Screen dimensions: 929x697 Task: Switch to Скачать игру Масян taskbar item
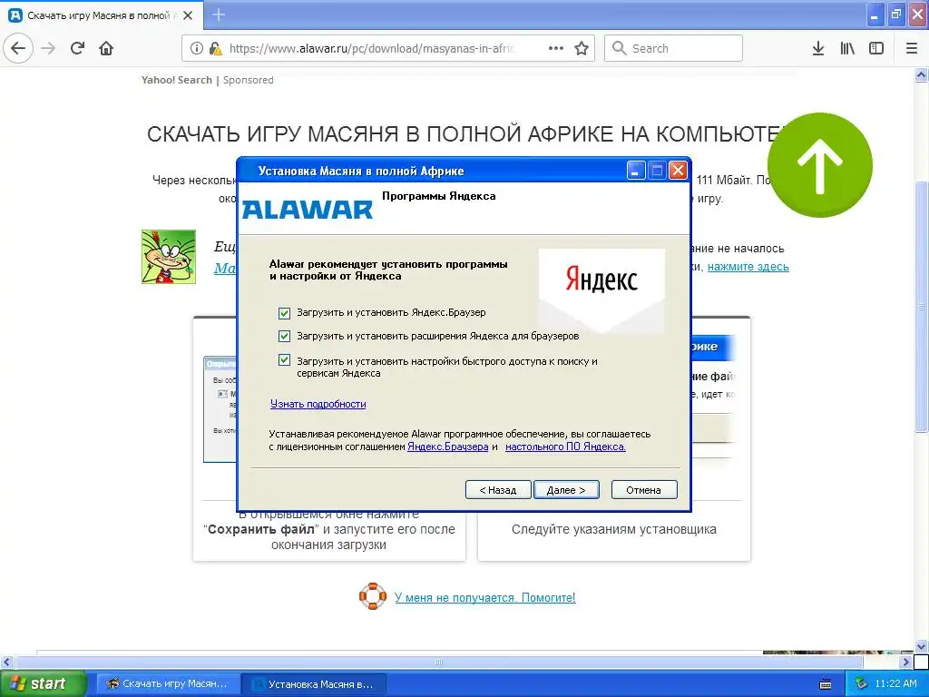[x=168, y=683]
